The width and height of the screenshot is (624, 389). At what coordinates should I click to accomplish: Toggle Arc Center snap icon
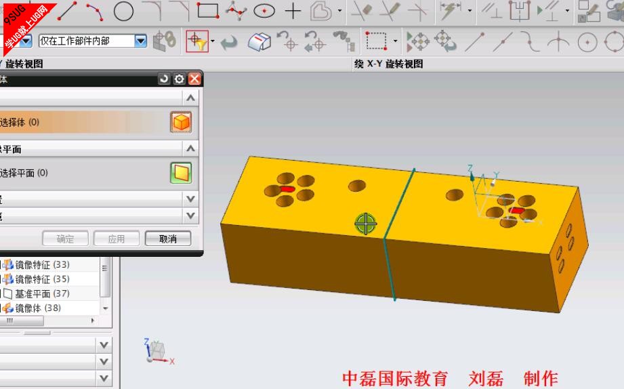[x=587, y=41]
